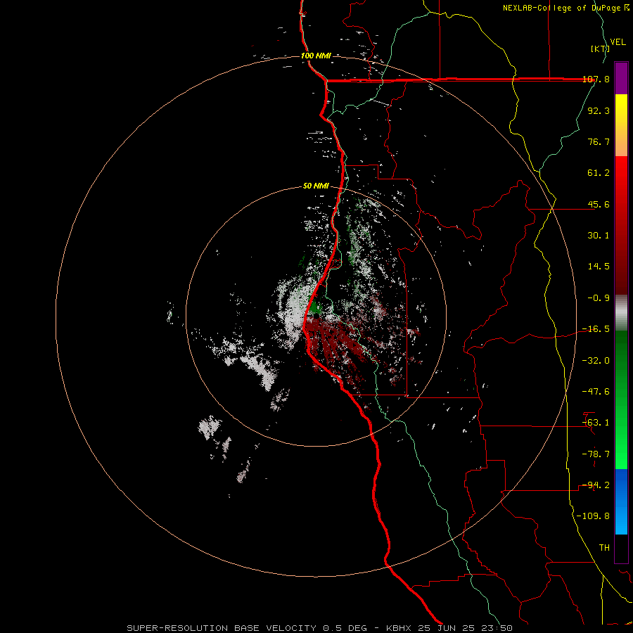
Task: Select the -0.9 velocity scale label
Action: (x=599, y=298)
